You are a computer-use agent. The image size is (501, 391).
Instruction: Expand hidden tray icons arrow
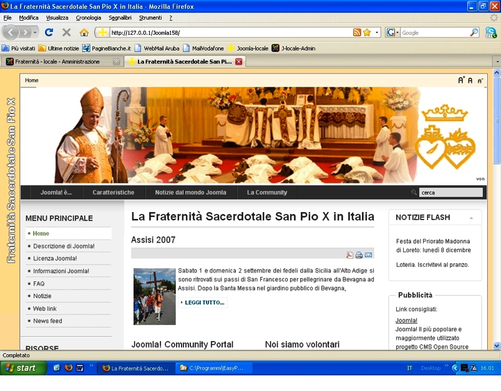(x=455, y=368)
